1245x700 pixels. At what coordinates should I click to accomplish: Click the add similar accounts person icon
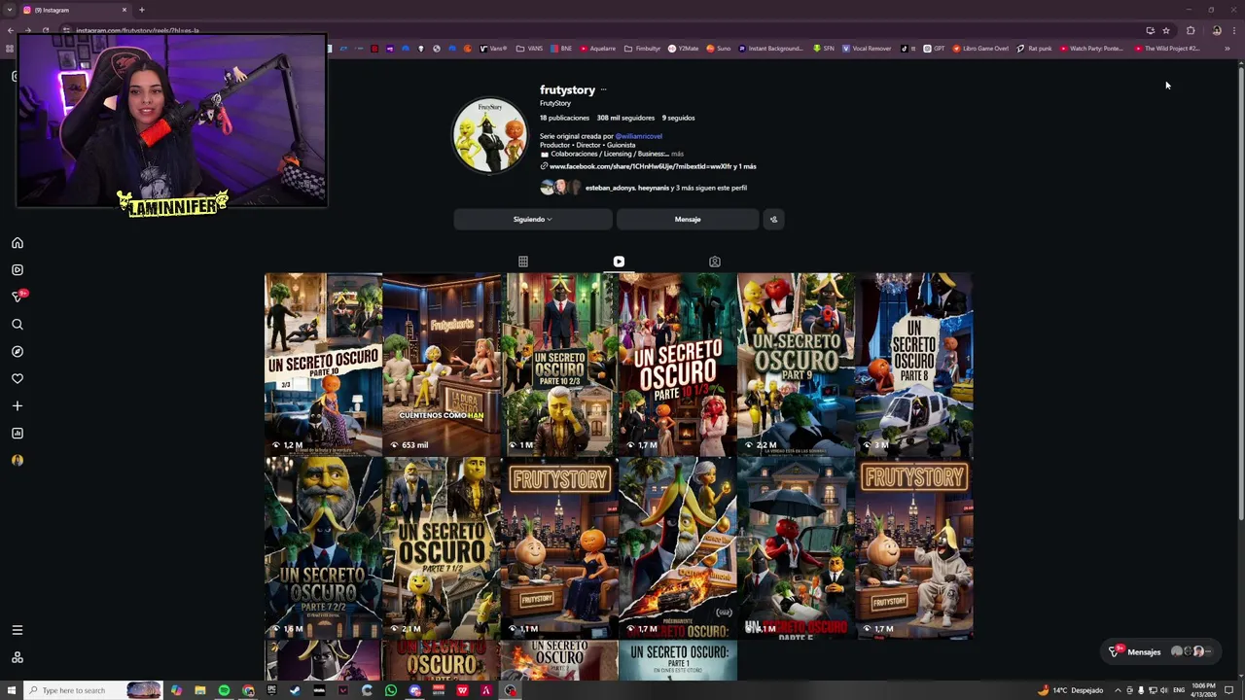click(x=773, y=220)
